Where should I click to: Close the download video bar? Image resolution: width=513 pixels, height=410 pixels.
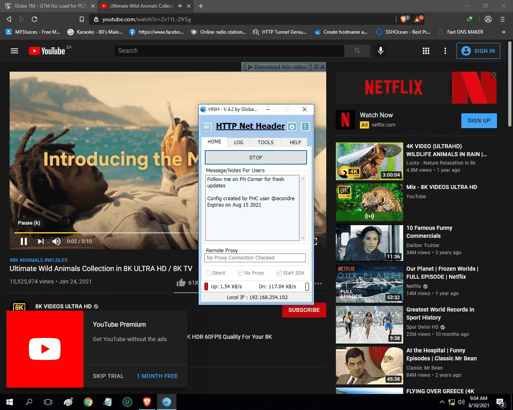(323, 66)
